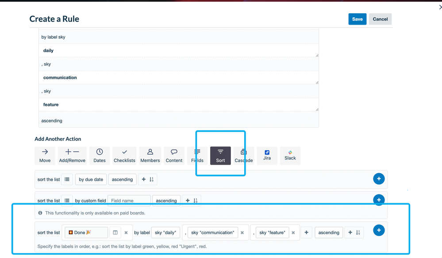The image size is (442, 258).
Task: Add extra sort criterion in due date row
Action: click(147, 179)
